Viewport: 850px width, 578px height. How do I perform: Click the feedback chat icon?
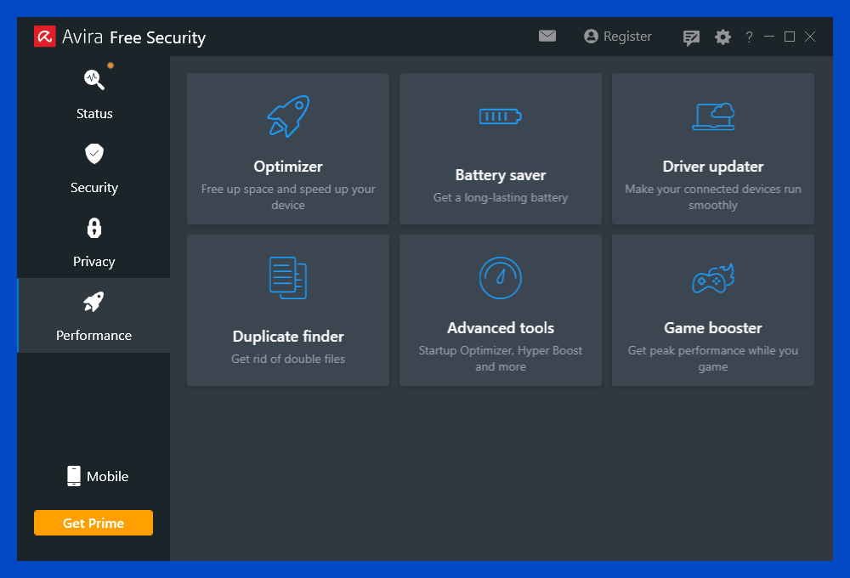tap(691, 37)
